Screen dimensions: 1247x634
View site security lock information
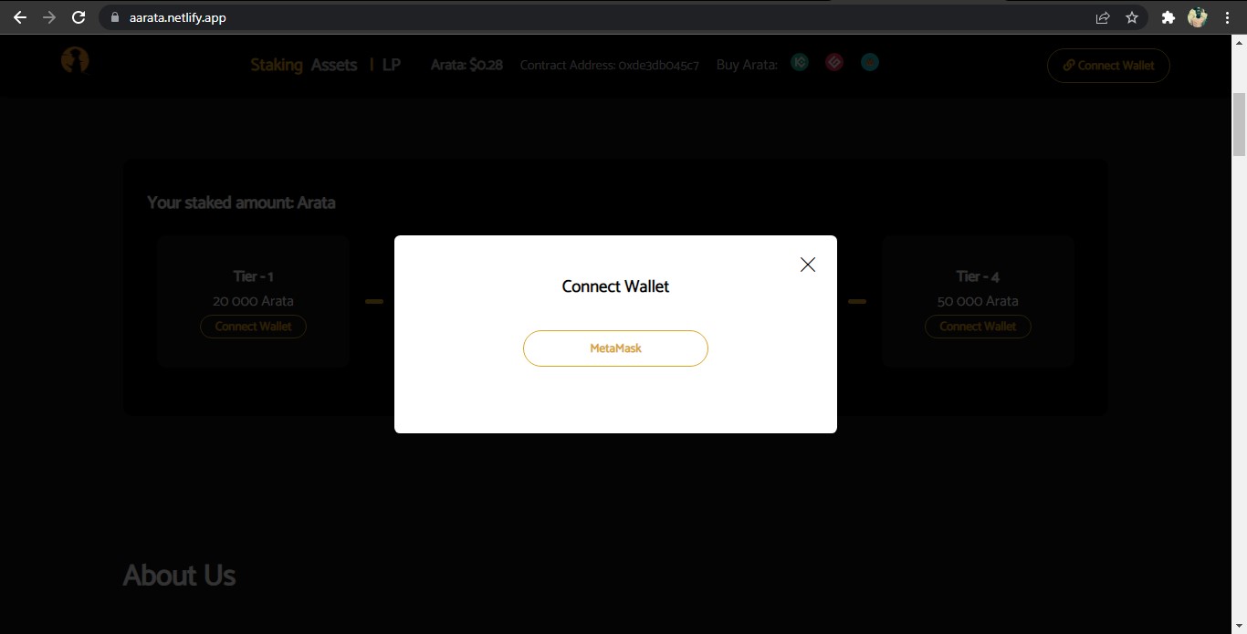click(x=114, y=17)
